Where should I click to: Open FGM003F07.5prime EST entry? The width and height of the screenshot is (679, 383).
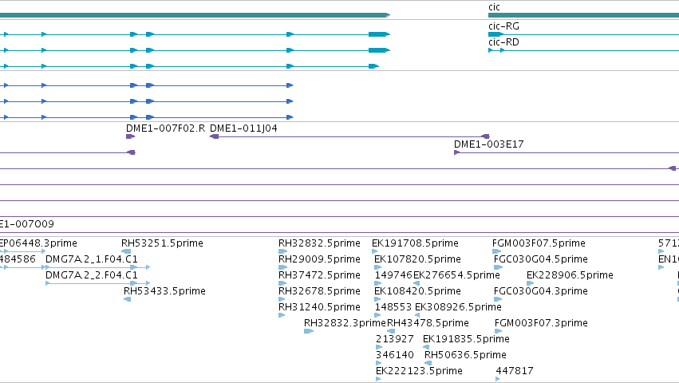[x=539, y=243]
